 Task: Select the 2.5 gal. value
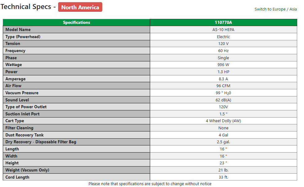coord(223,142)
